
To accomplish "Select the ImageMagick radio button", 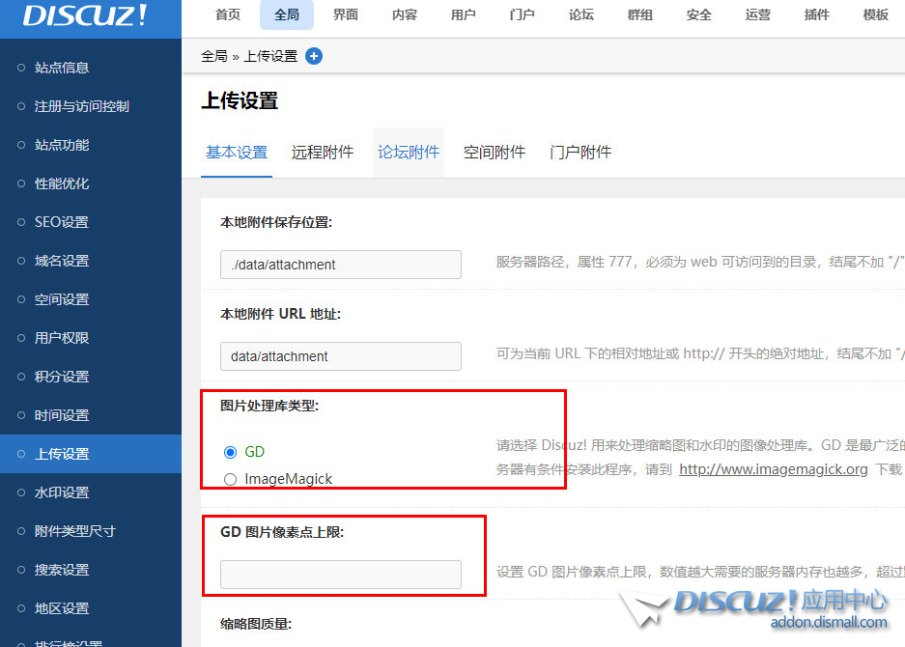I will (x=230, y=479).
